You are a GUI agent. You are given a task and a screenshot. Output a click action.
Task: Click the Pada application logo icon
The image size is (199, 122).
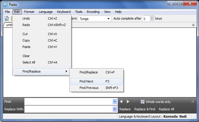pyautogui.click(x=5, y=5)
